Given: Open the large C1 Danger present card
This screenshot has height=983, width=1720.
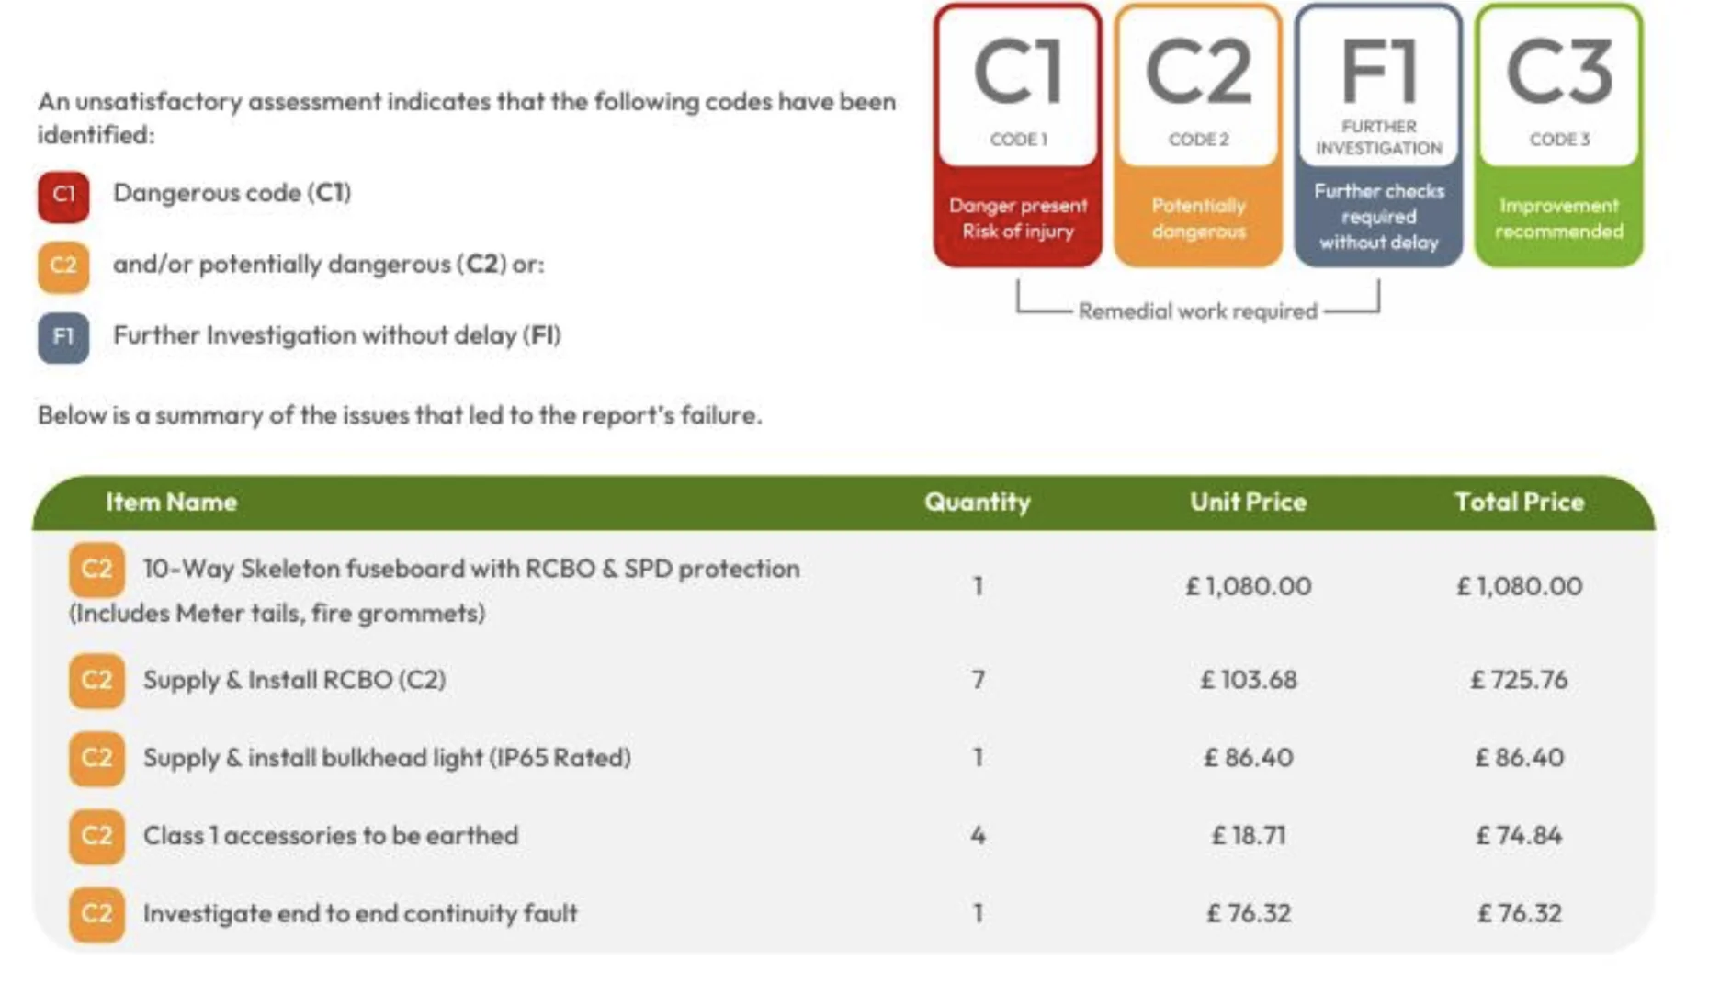Looking at the screenshot, I should coord(1018,136).
